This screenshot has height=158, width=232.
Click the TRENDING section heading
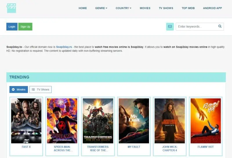[19, 77]
